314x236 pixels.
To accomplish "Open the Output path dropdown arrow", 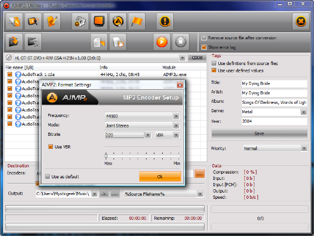I will click(95, 194).
